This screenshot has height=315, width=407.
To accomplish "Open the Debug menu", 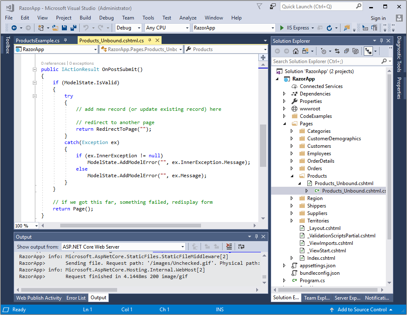I will [x=106, y=18].
